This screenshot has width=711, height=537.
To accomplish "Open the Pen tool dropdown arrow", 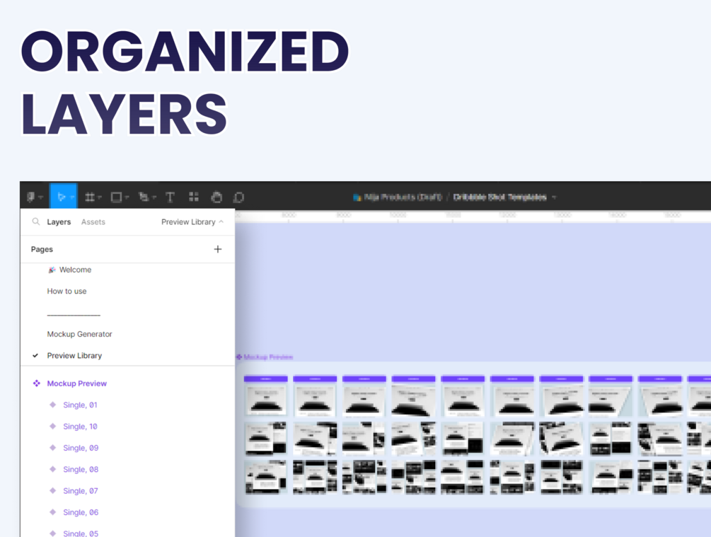I will (154, 197).
